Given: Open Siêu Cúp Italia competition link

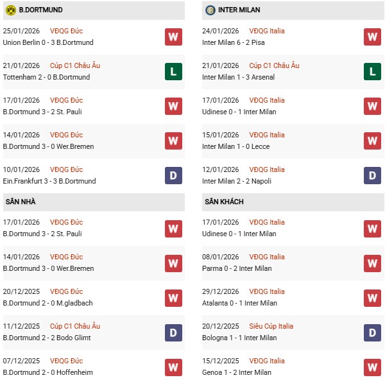Looking at the screenshot, I should click(272, 326).
